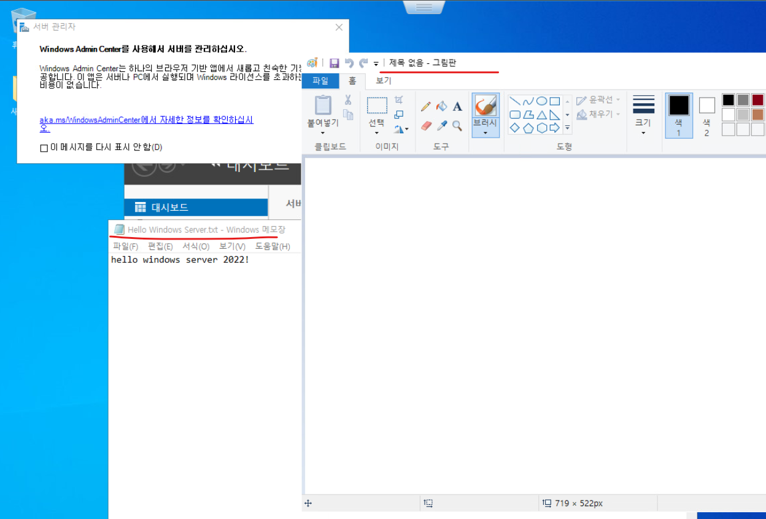Open 보기(V) menu in Notepad
The height and width of the screenshot is (519, 766).
[x=233, y=246]
